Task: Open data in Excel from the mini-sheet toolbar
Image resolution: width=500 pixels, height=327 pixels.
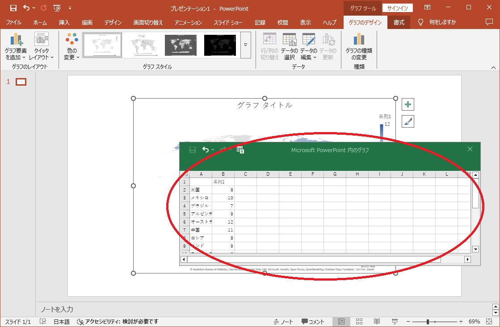Action: 240,150
